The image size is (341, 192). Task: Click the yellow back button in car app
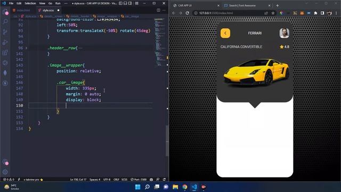225,33
